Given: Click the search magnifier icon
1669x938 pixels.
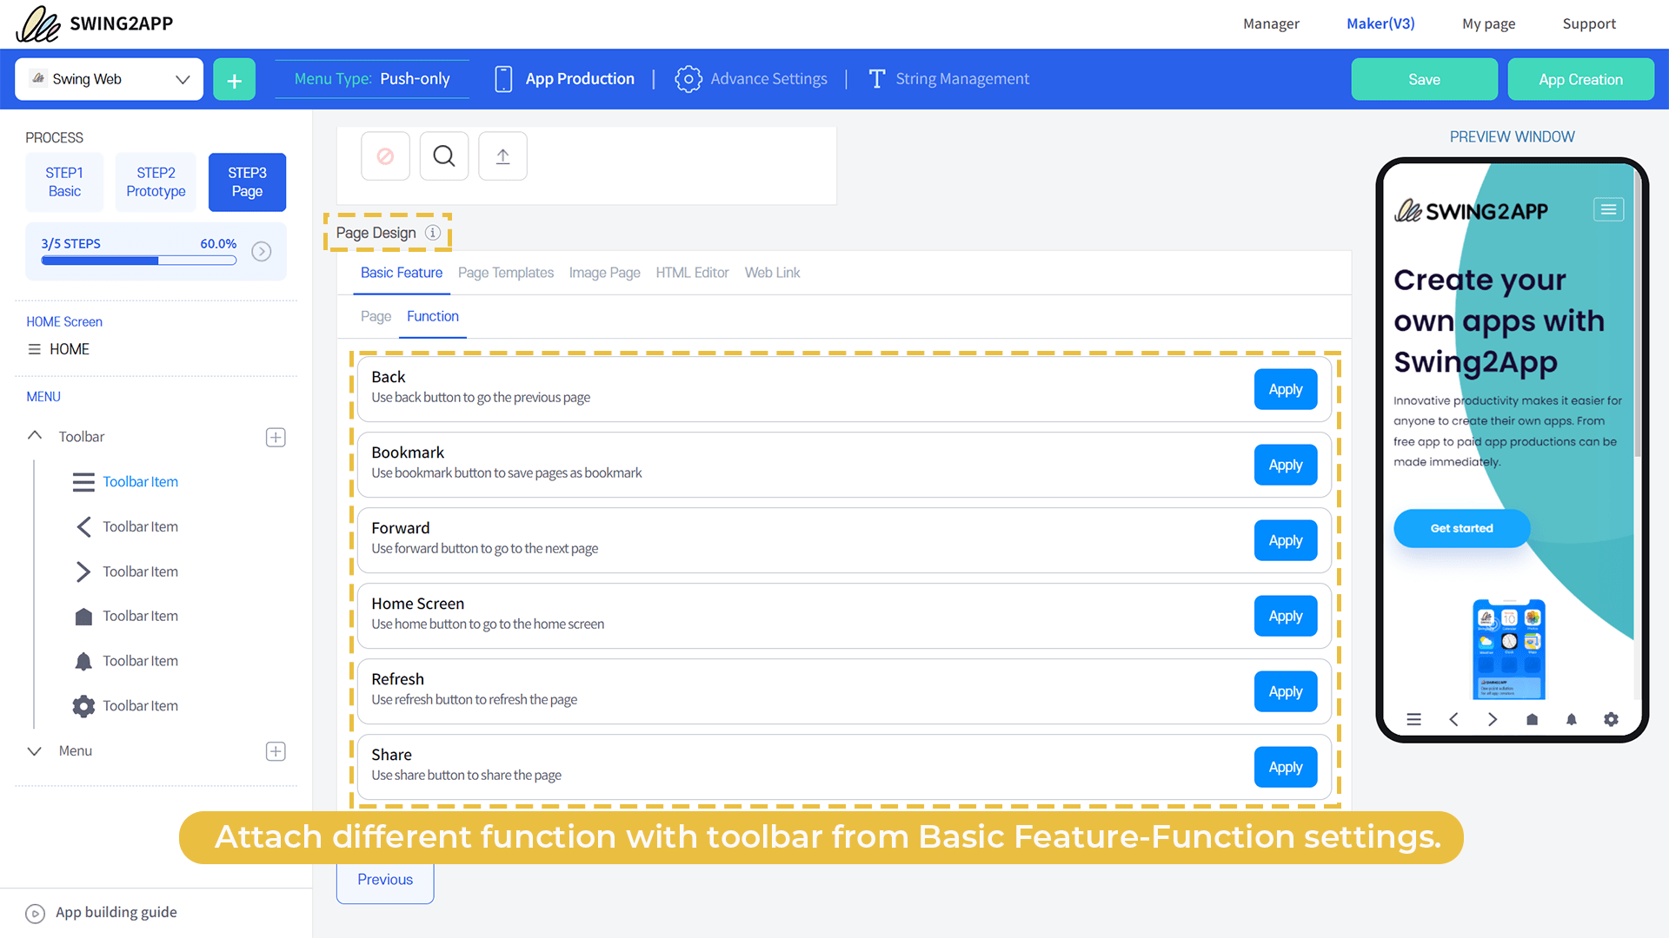Looking at the screenshot, I should pyautogui.click(x=444, y=156).
